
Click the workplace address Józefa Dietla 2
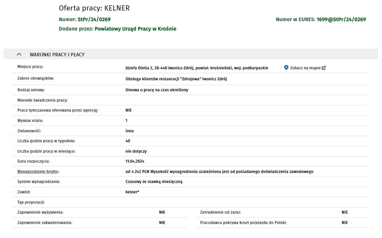click(x=139, y=68)
